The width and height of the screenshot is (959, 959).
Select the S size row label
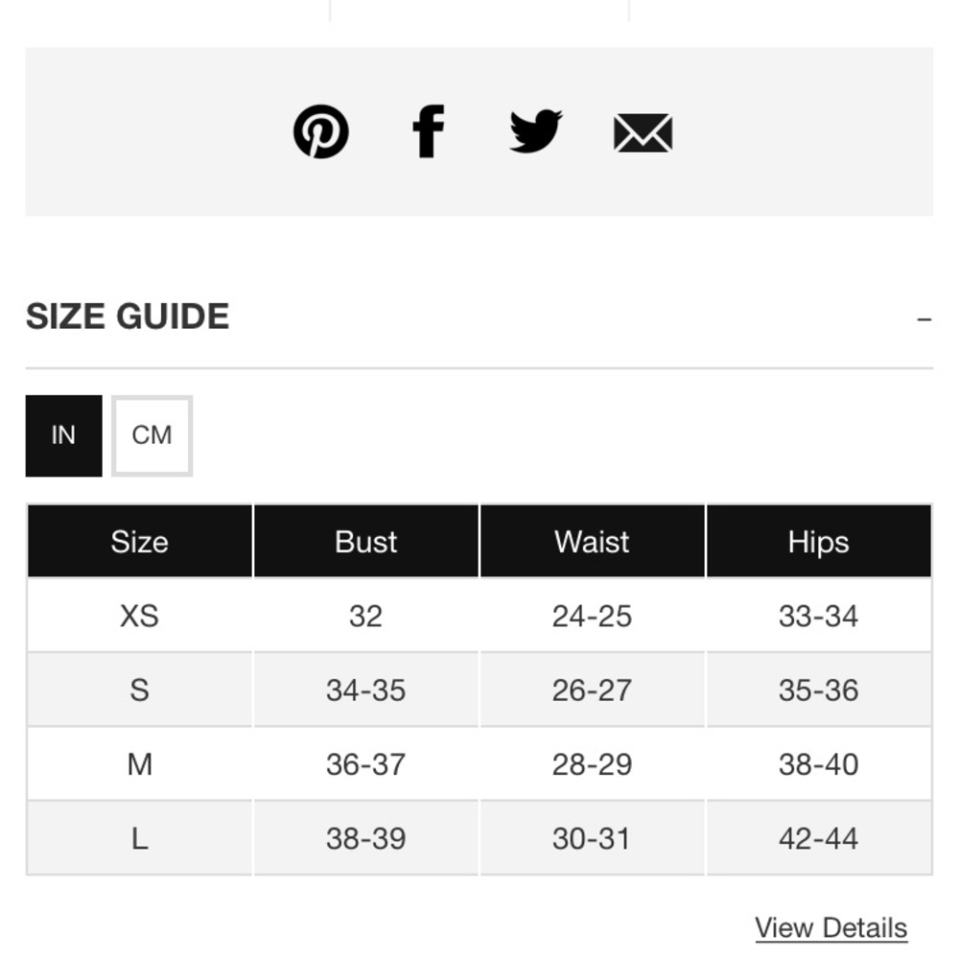(x=139, y=690)
